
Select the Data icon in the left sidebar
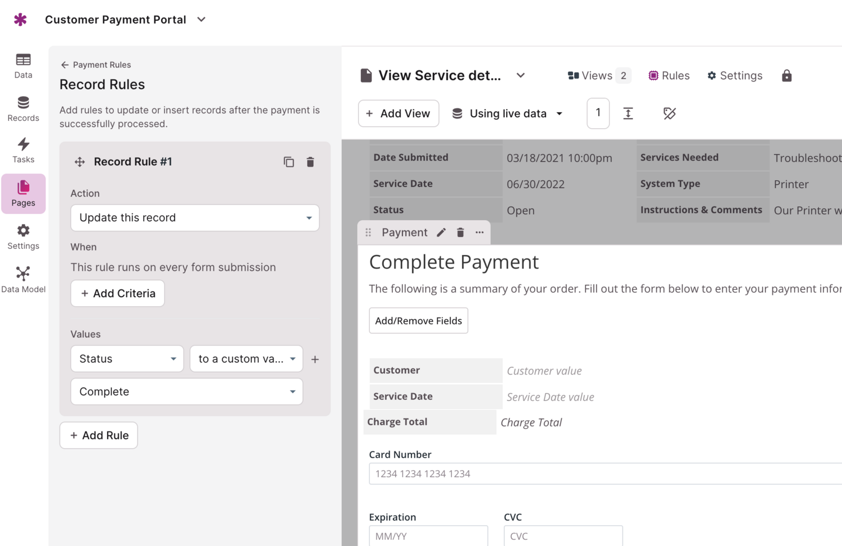pos(23,65)
